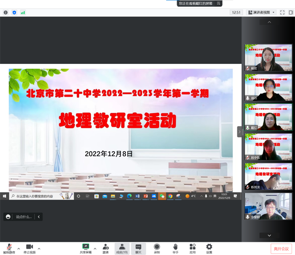Leave the meeting via 离开会议
Image resolution: width=295 pixels, height=255 pixels.
(281, 249)
